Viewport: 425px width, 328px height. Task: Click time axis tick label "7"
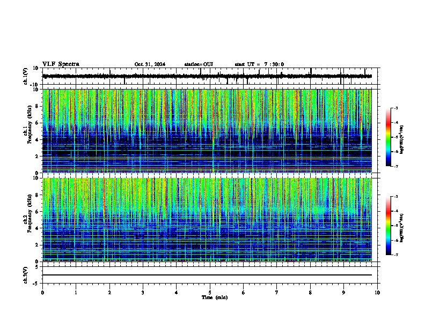[x=277, y=293]
